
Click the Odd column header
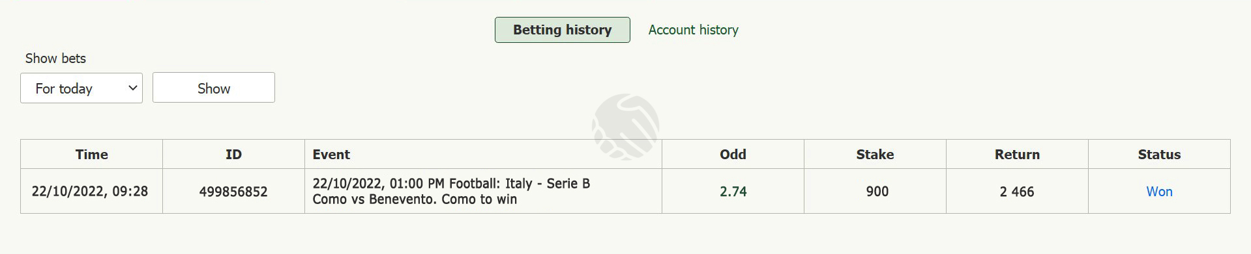coord(733,155)
